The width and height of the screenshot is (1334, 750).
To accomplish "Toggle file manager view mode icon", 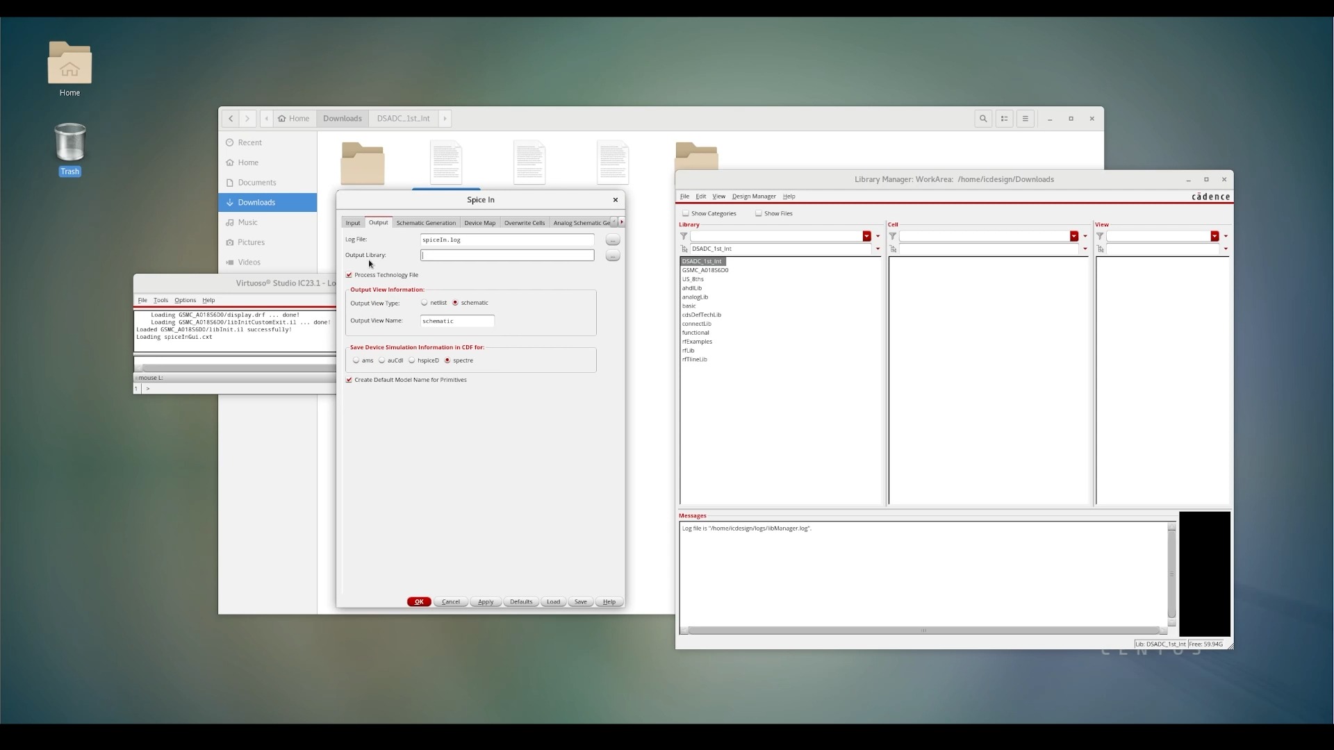I will [x=1004, y=119].
